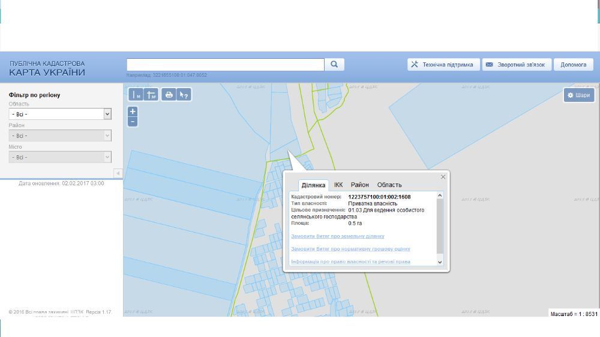Switch to the Район tab
Viewport: 600px width, 337px height.
tap(359, 185)
